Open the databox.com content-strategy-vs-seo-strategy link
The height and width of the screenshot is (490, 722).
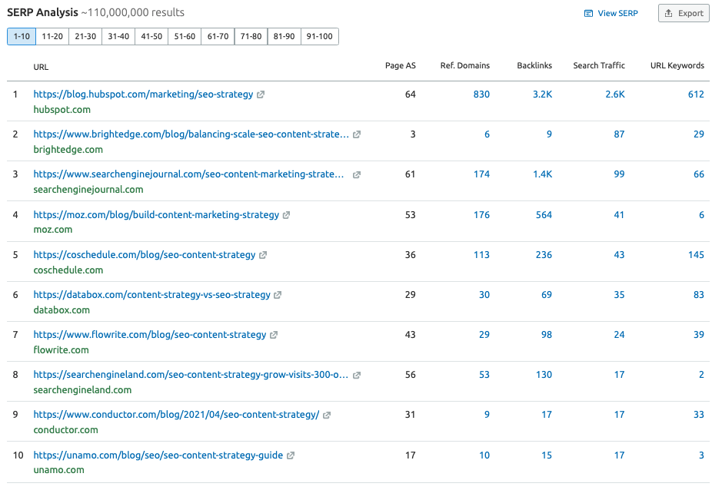(152, 295)
